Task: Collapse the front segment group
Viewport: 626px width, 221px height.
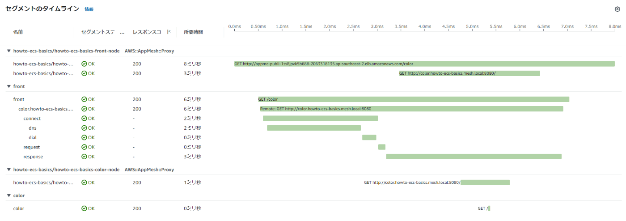Action: coord(8,86)
